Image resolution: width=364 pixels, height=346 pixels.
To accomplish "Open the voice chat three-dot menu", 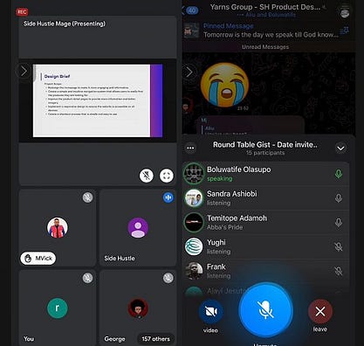I will (190, 149).
